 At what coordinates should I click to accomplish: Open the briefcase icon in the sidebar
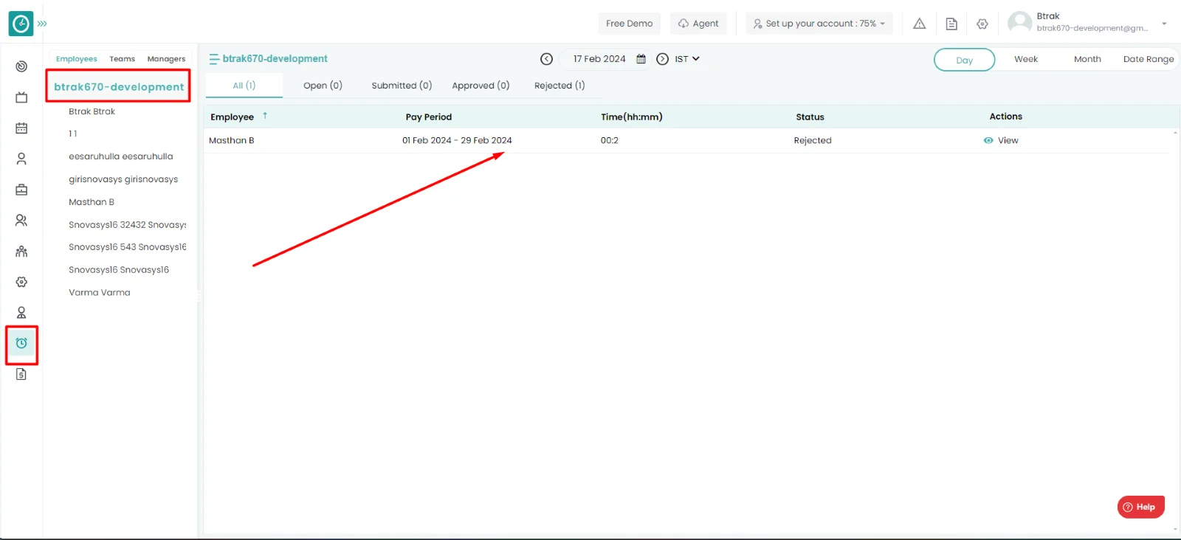click(x=21, y=190)
